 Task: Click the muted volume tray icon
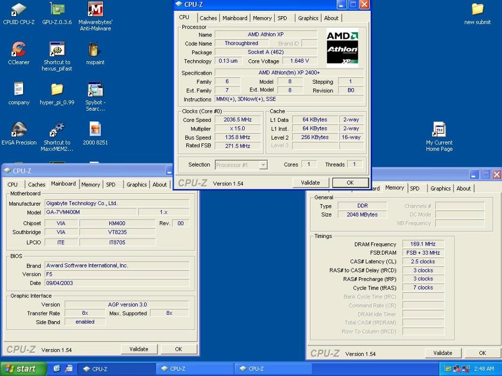click(466, 369)
